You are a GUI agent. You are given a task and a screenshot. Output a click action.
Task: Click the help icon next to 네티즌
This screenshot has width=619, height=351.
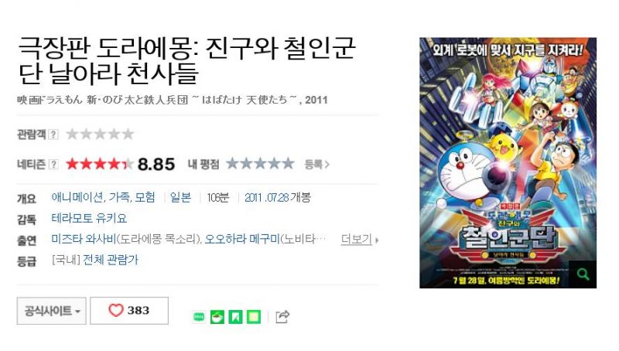53,164
